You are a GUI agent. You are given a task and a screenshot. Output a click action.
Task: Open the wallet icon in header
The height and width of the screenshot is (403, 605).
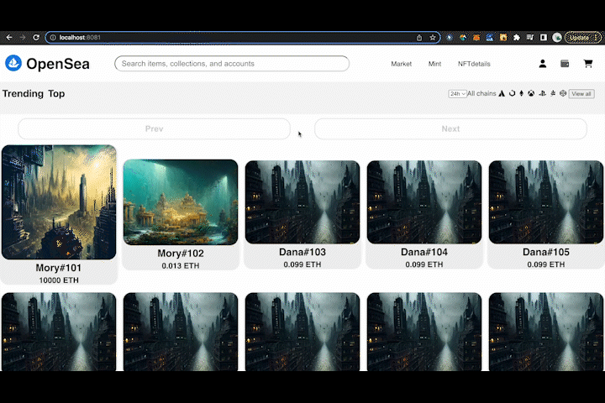tap(565, 64)
